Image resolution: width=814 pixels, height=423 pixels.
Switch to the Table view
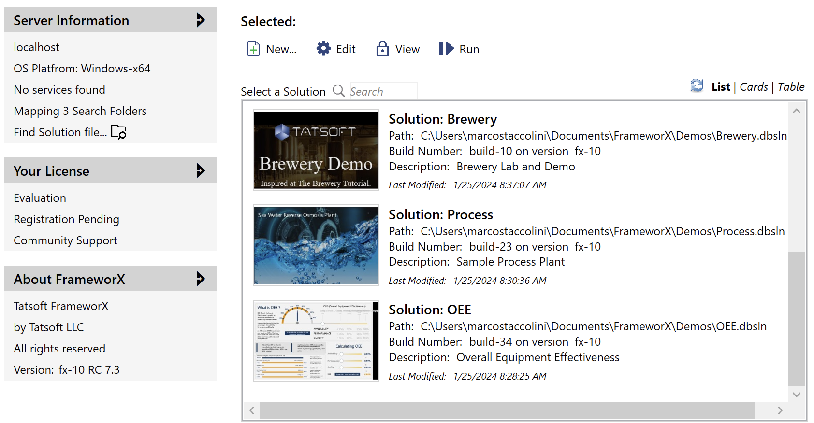[x=791, y=87]
